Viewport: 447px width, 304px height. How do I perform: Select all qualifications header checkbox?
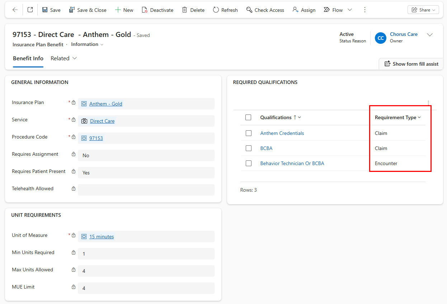[x=248, y=117]
